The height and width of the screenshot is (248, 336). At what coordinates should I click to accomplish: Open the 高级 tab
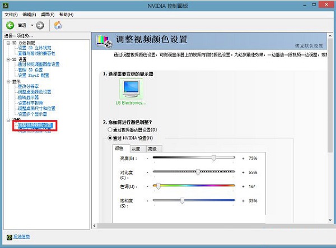152,149
